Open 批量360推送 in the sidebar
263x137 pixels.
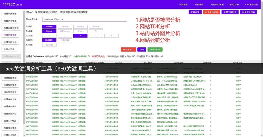(10, 135)
